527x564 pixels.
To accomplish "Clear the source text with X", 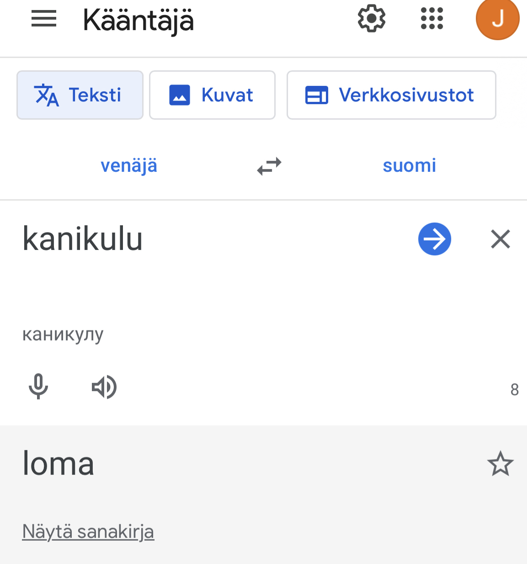I will 500,239.
